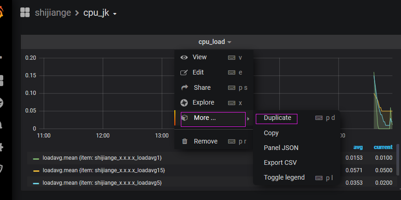Choose Duplicate from the submenu

click(277, 118)
